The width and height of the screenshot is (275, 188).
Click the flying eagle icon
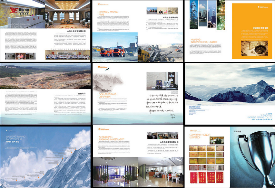coord(107,69)
